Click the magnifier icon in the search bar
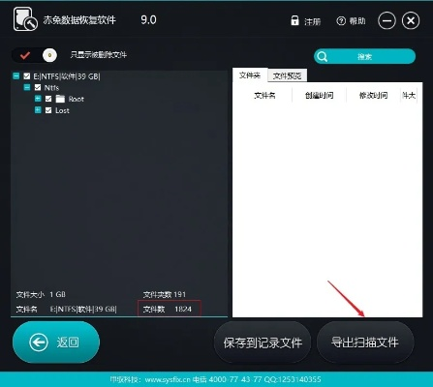433x387 pixels. click(322, 56)
